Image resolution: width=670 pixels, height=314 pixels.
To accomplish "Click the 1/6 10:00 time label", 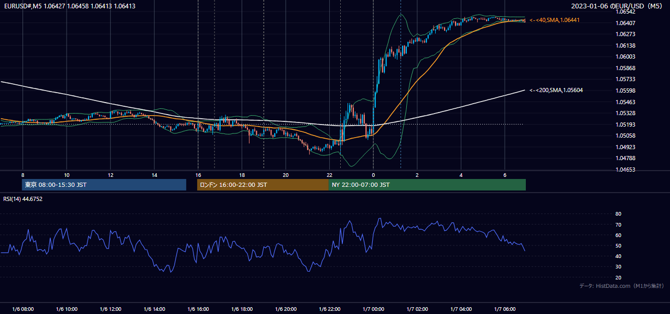I will (x=67, y=309).
